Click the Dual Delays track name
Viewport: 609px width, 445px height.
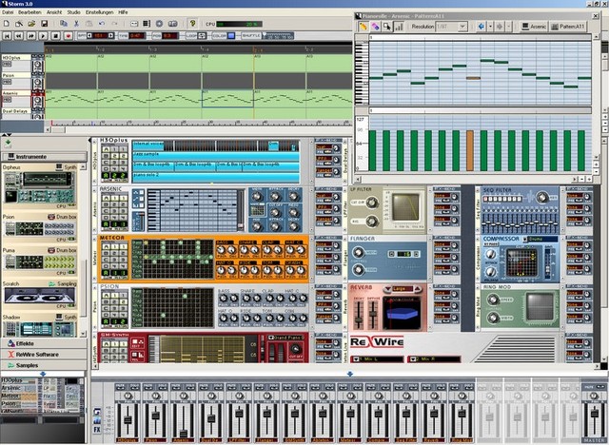[15, 111]
